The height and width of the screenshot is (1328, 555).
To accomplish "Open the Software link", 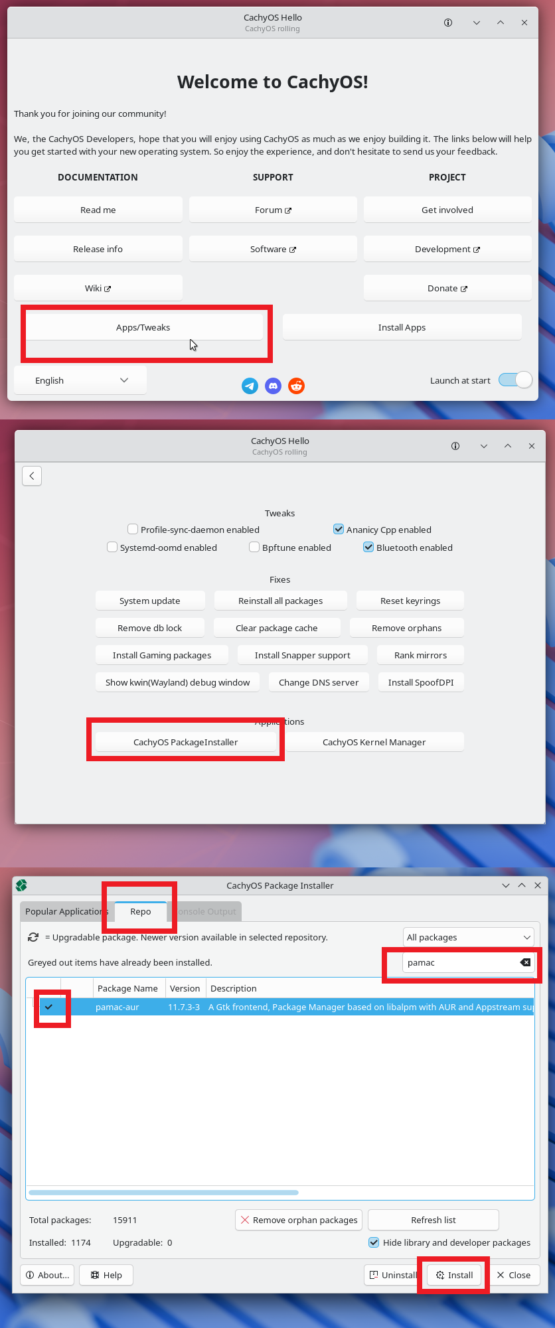I will coord(273,249).
